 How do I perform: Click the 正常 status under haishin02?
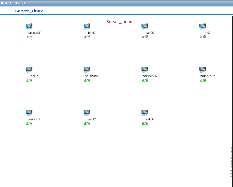pyautogui.click(x=145, y=80)
